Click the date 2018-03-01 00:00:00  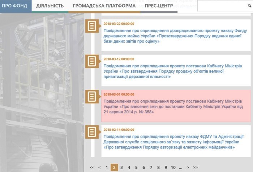tap(119, 95)
